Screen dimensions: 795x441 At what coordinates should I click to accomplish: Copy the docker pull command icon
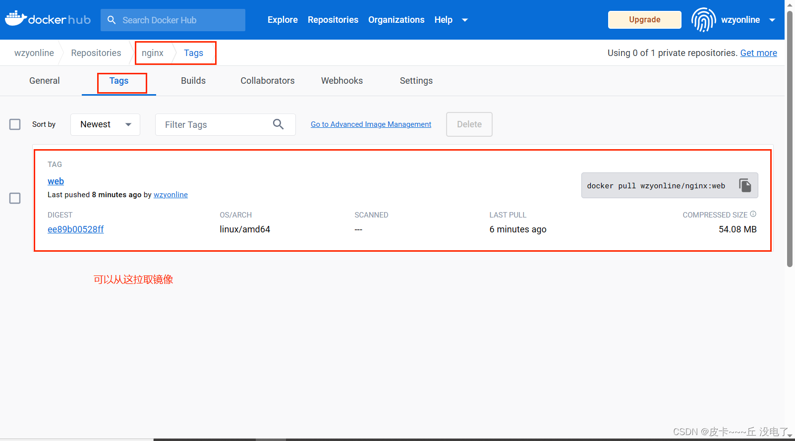pyautogui.click(x=745, y=185)
